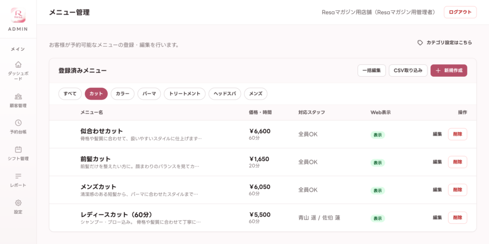This screenshot has width=489, height=244.
Task: Click the ¥1,650 price
Action: coord(259,159)
